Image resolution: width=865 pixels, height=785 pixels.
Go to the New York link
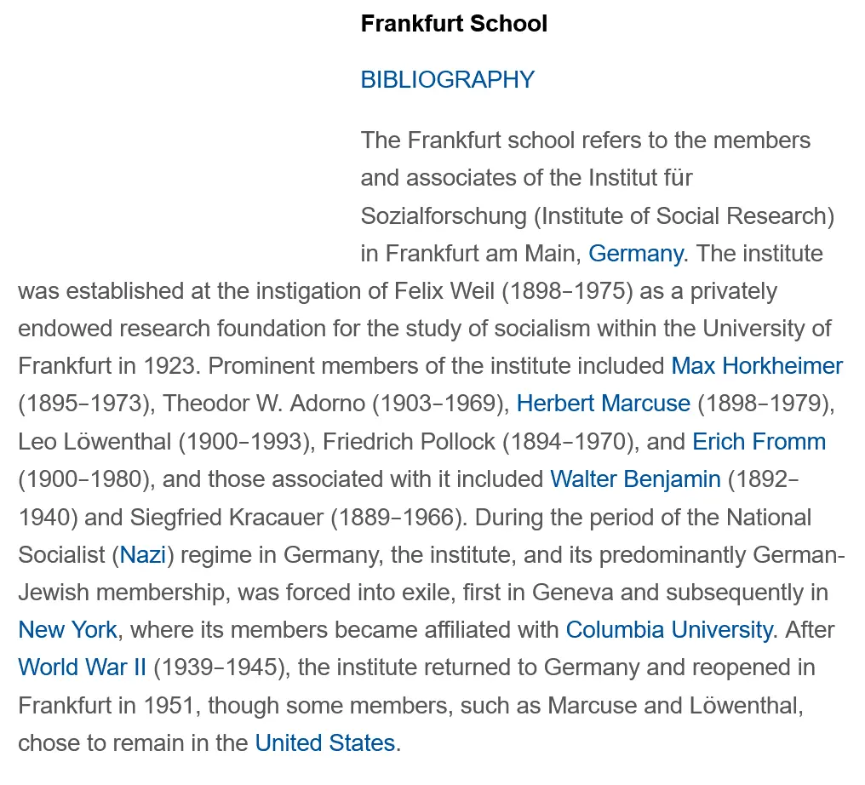tap(67, 630)
